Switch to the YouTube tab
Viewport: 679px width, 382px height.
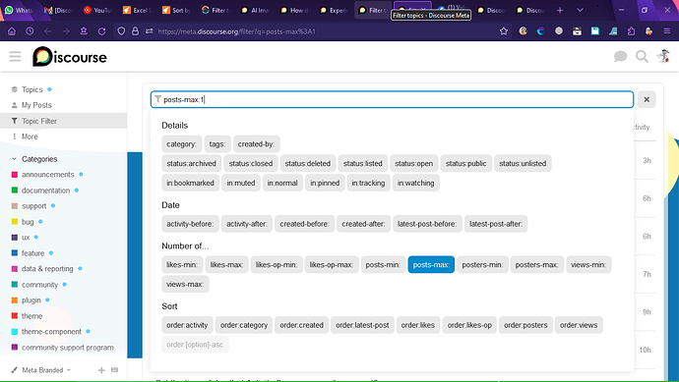click(x=97, y=10)
